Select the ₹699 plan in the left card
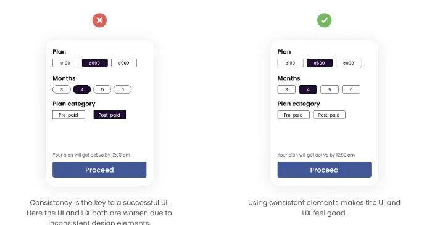This screenshot has width=432, height=225. (95, 63)
